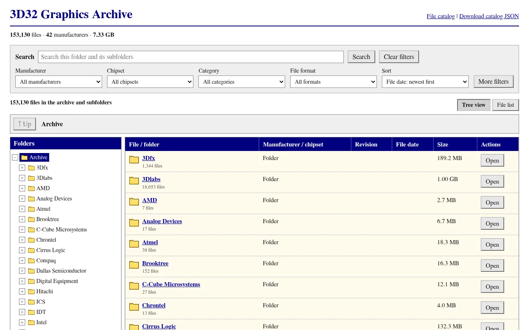
Task: Click the Digital Equipment folder icon in the tree
Action: click(31, 281)
